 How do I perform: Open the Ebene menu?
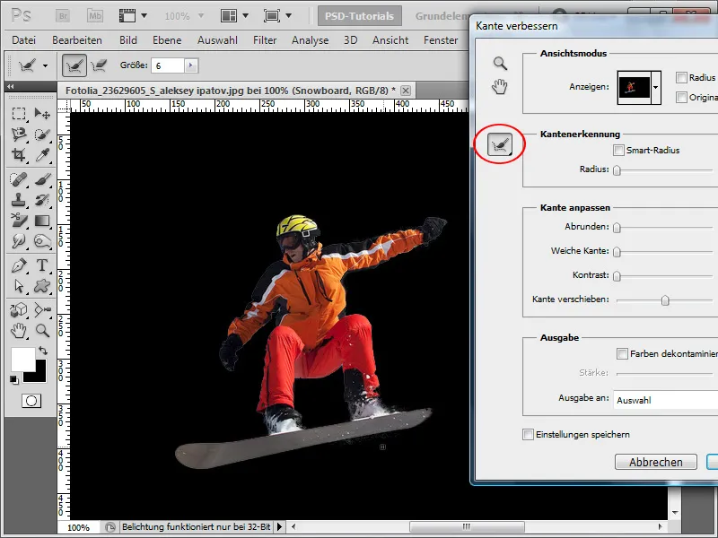coord(167,40)
